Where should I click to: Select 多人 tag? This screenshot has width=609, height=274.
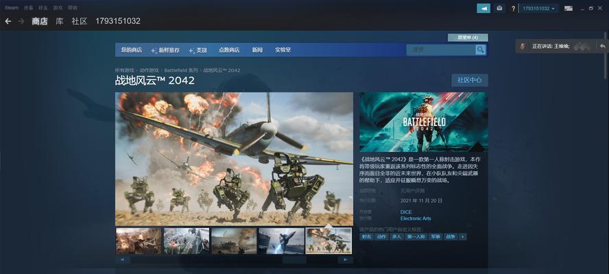tap(396, 237)
